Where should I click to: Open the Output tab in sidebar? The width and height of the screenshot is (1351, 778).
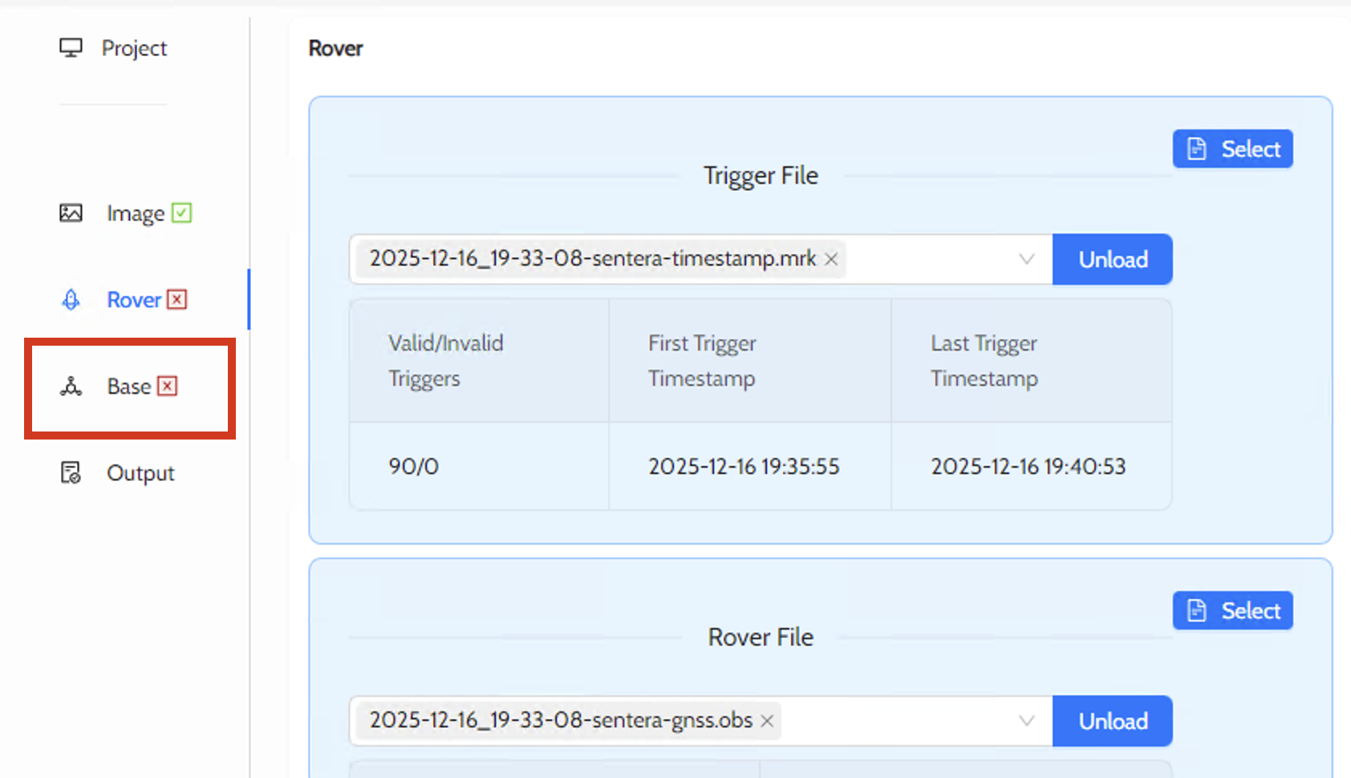pos(140,473)
